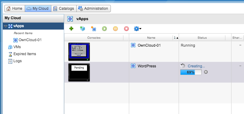Click the Home house icon
The width and height of the screenshot is (244, 114).
(9, 9)
